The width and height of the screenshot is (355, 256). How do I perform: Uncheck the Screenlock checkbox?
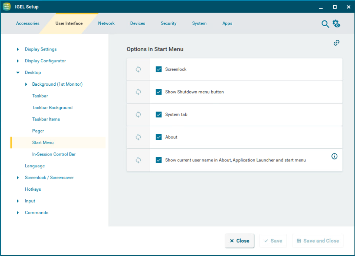point(159,69)
